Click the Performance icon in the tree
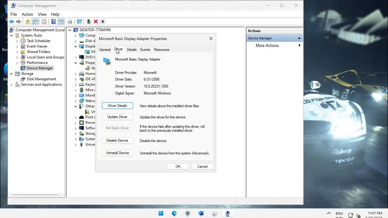This screenshot has width=388, height=218. point(23,63)
